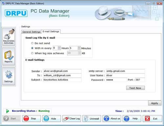This screenshot has height=126, width=164.
Task: Click the Hours value field
Action: pos(55,48)
